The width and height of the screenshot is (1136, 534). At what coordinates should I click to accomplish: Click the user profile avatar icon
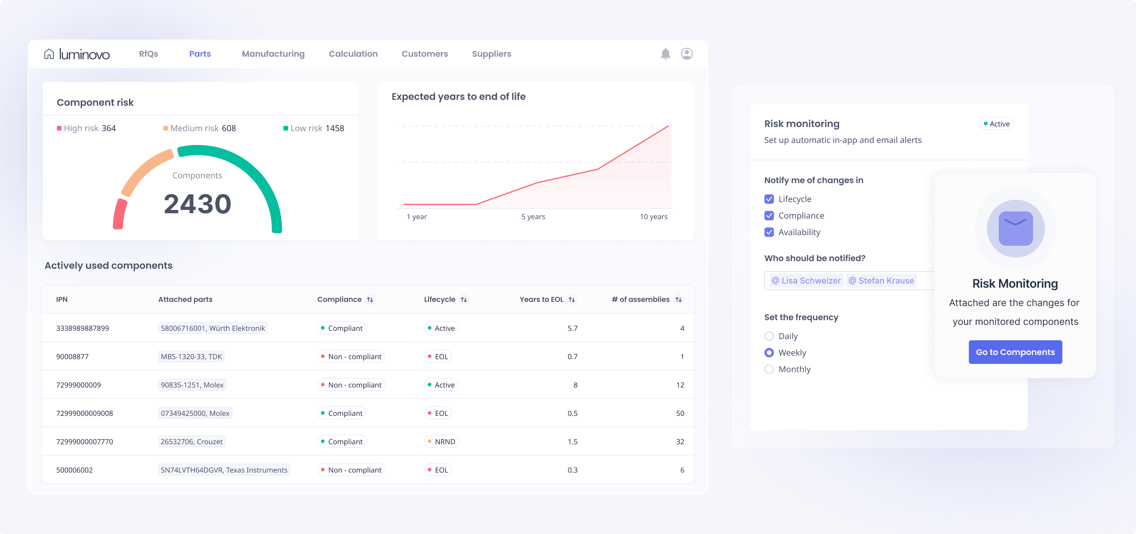[686, 54]
